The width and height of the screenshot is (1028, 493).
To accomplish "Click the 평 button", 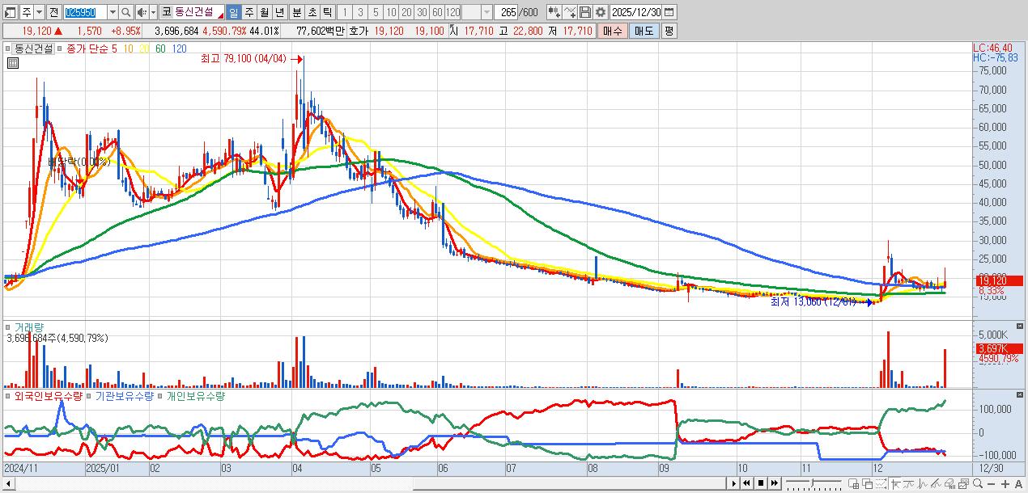I will click(x=669, y=31).
